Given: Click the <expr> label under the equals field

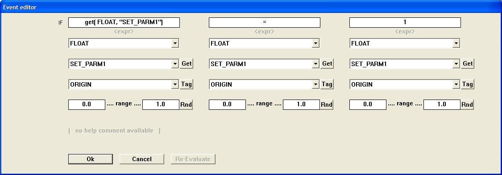Looking at the screenshot, I should point(265,32).
